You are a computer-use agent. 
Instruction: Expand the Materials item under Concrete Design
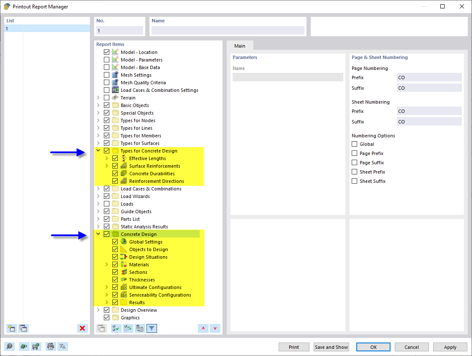pos(108,264)
